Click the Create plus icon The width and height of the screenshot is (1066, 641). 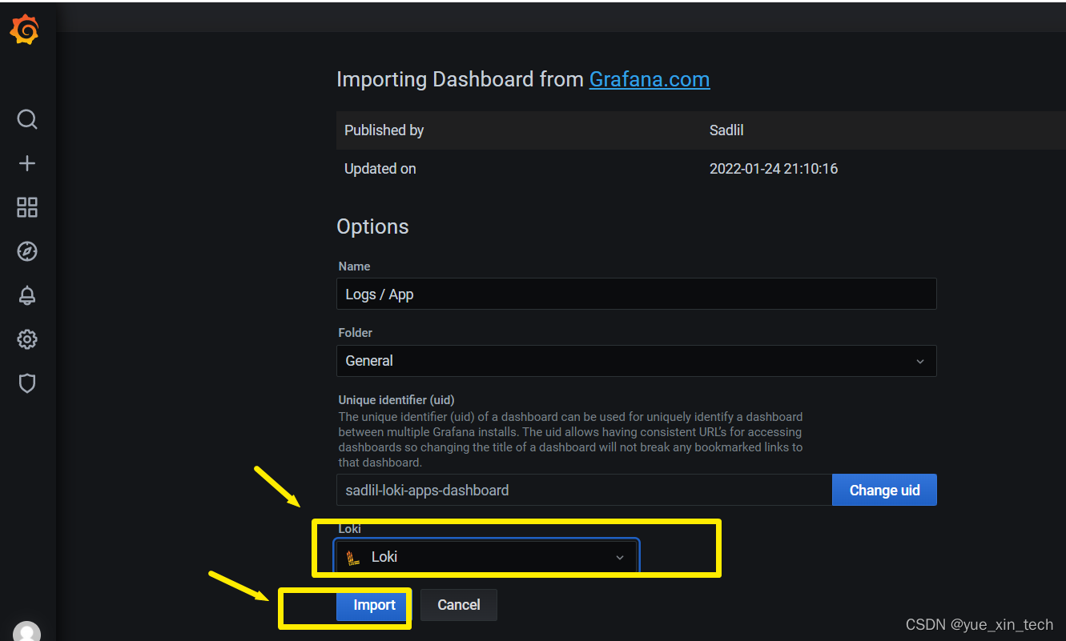[x=26, y=162]
